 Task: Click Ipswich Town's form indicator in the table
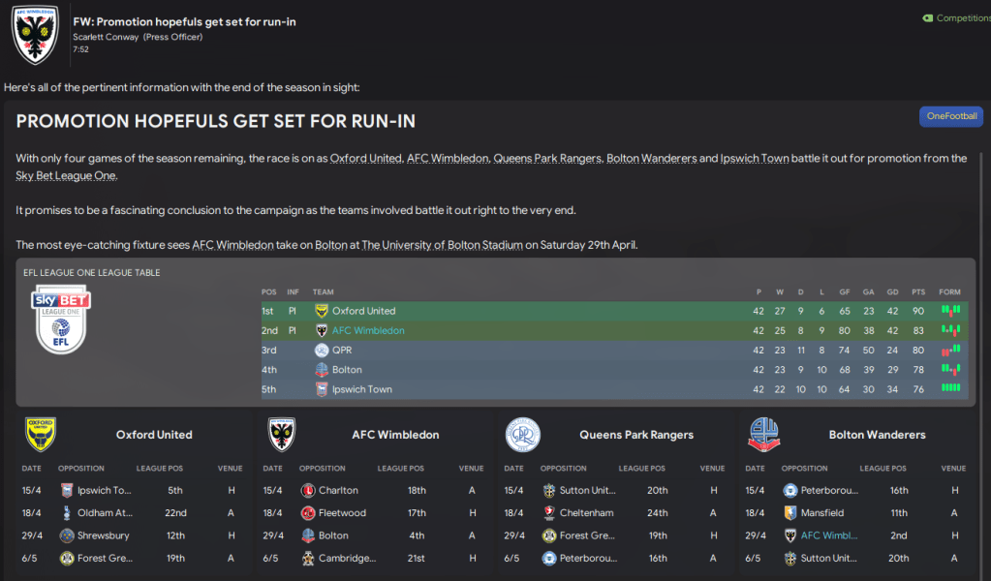tap(950, 389)
